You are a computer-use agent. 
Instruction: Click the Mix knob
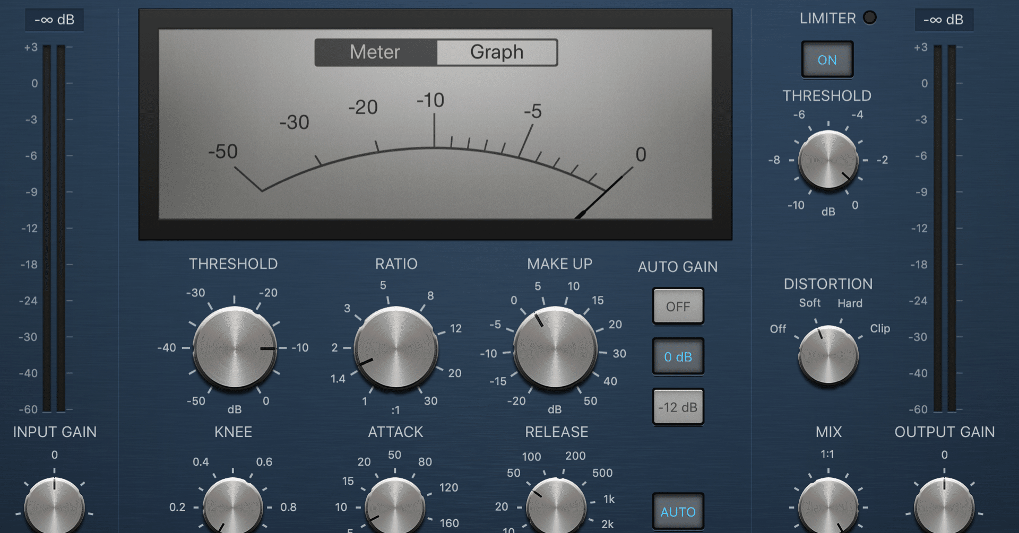pyautogui.click(x=828, y=506)
